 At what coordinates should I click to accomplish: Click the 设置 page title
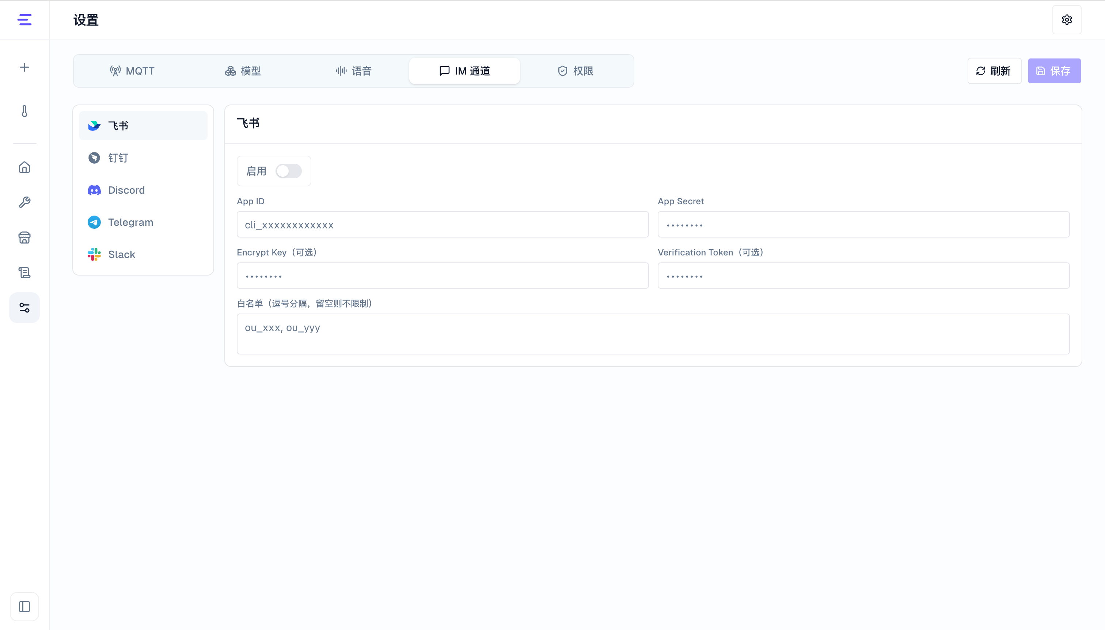pyautogui.click(x=86, y=20)
